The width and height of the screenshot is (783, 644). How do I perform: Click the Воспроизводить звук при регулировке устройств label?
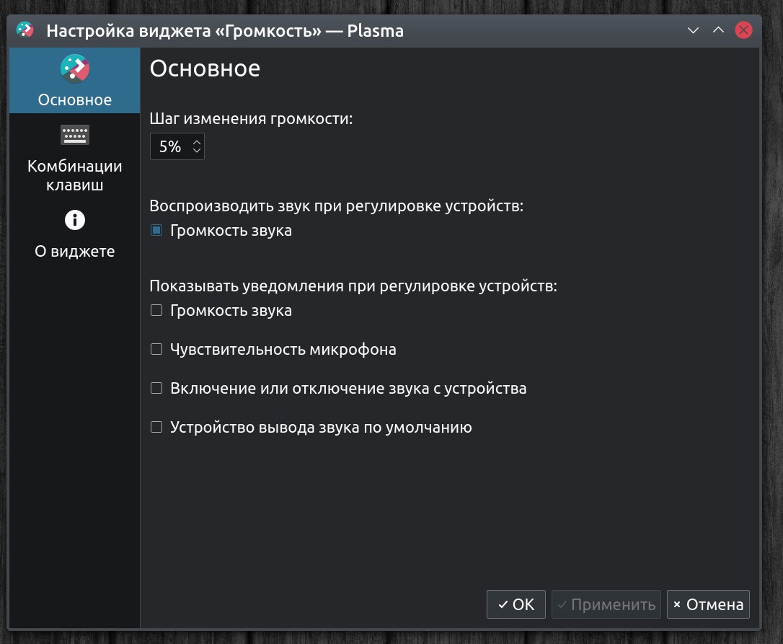pos(337,206)
